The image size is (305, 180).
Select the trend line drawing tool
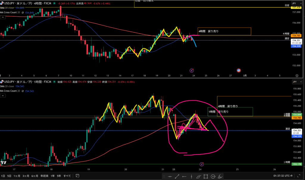pos(177,176)
